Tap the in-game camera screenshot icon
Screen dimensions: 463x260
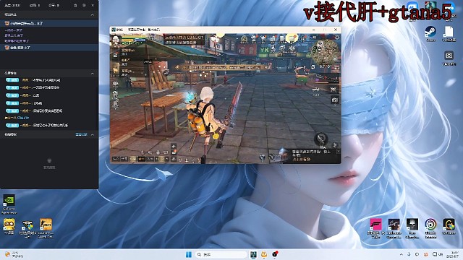coord(334,100)
